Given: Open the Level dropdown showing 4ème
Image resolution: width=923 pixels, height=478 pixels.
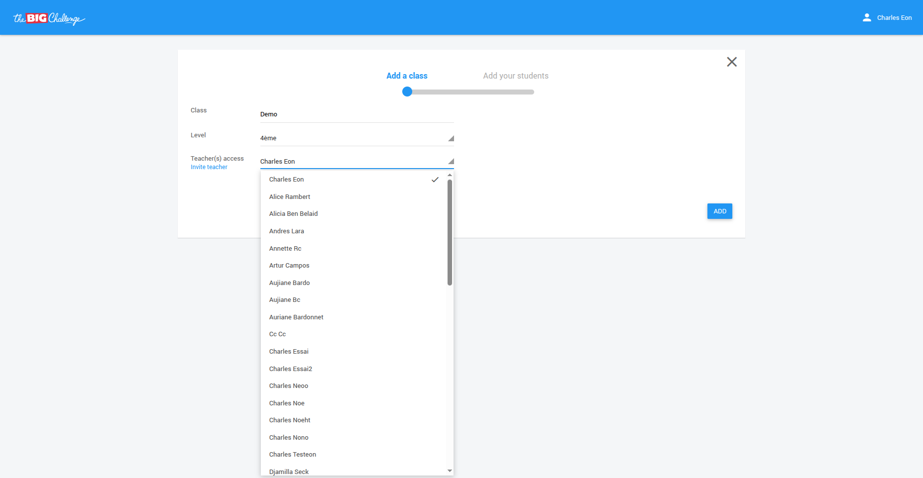Looking at the screenshot, I should pos(356,138).
